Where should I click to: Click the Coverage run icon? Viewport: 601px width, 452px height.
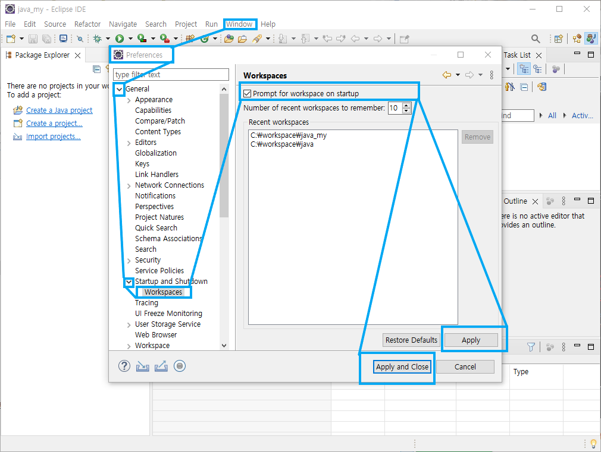click(142, 38)
